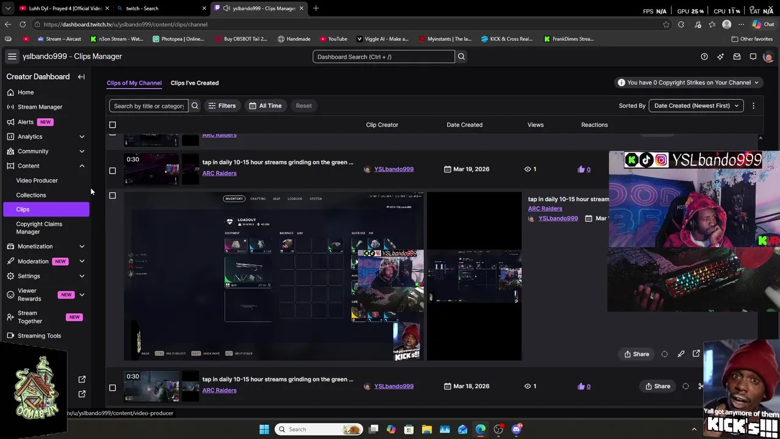
Task: Expand the Moderation sidebar section
Action: (82, 261)
